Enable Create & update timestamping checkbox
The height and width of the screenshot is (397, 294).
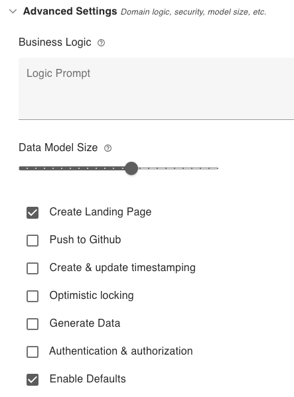[x=33, y=268]
